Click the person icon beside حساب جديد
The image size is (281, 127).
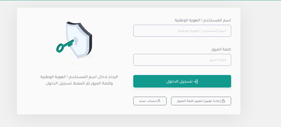pos(159,101)
